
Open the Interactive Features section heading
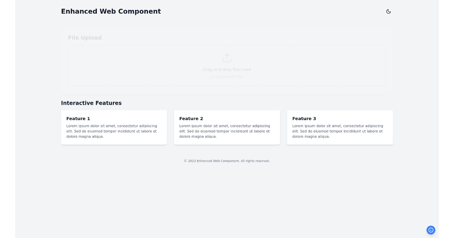pyautogui.click(x=91, y=103)
